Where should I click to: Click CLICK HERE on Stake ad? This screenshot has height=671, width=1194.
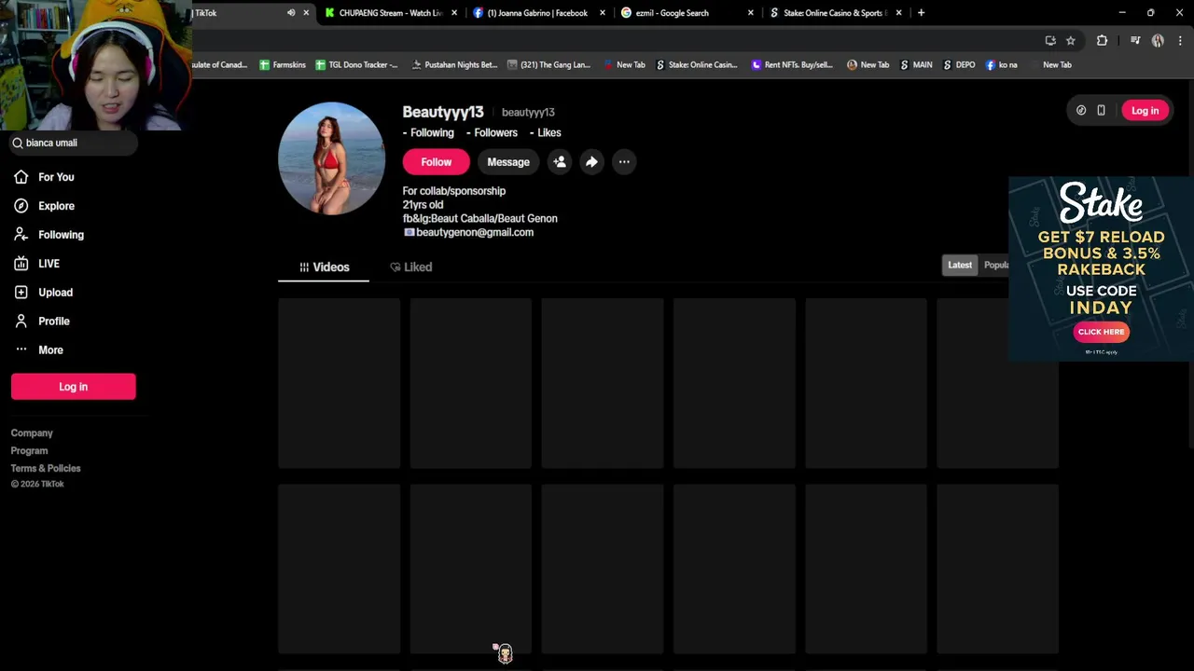[1101, 332]
